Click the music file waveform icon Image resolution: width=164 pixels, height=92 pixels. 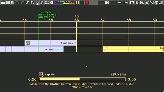tap(13, 3)
